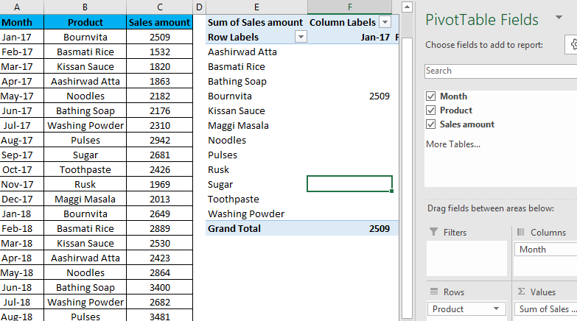The image size is (577, 321).
Task: Open Row Labels filter dropdown
Action: pyautogui.click(x=300, y=37)
